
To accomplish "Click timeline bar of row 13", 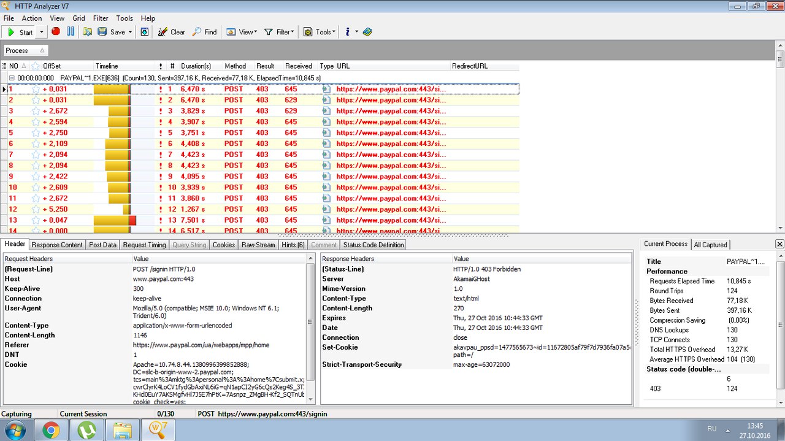I will pos(115,220).
